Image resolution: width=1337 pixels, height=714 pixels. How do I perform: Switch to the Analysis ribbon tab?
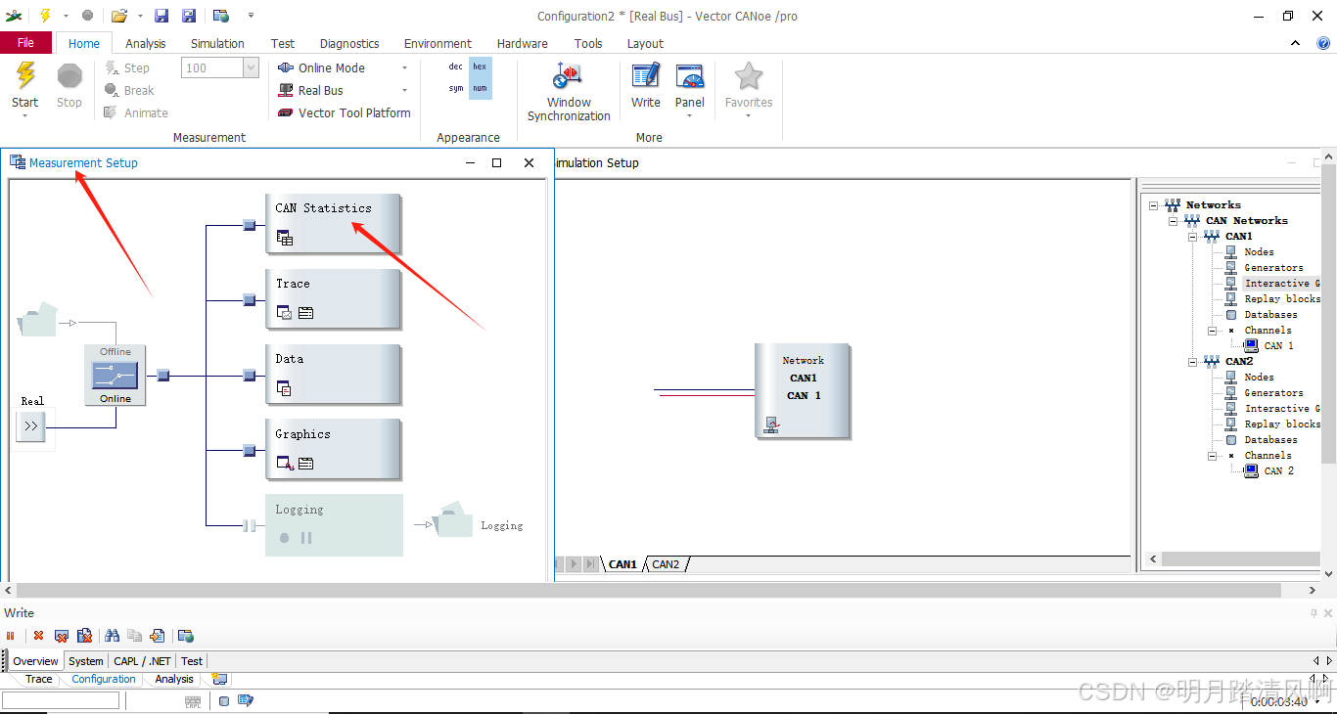click(146, 43)
